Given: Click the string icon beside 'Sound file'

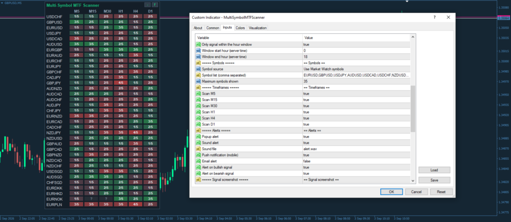Looking at the screenshot, I should [x=198, y=149].
